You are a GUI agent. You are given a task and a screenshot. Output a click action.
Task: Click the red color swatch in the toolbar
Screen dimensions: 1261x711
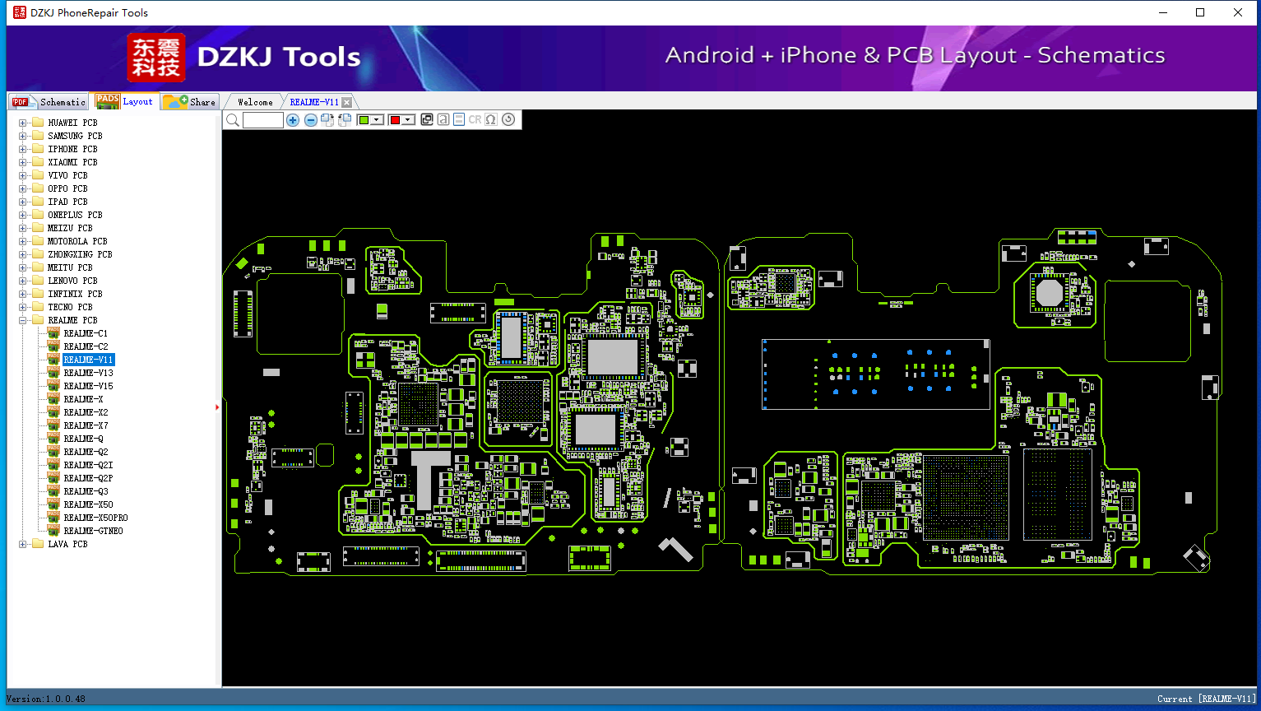tap(395, 120)
